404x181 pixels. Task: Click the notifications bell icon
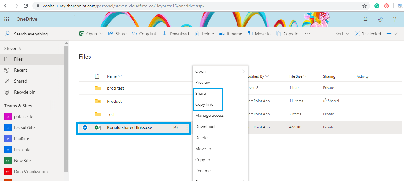[365, 19]
